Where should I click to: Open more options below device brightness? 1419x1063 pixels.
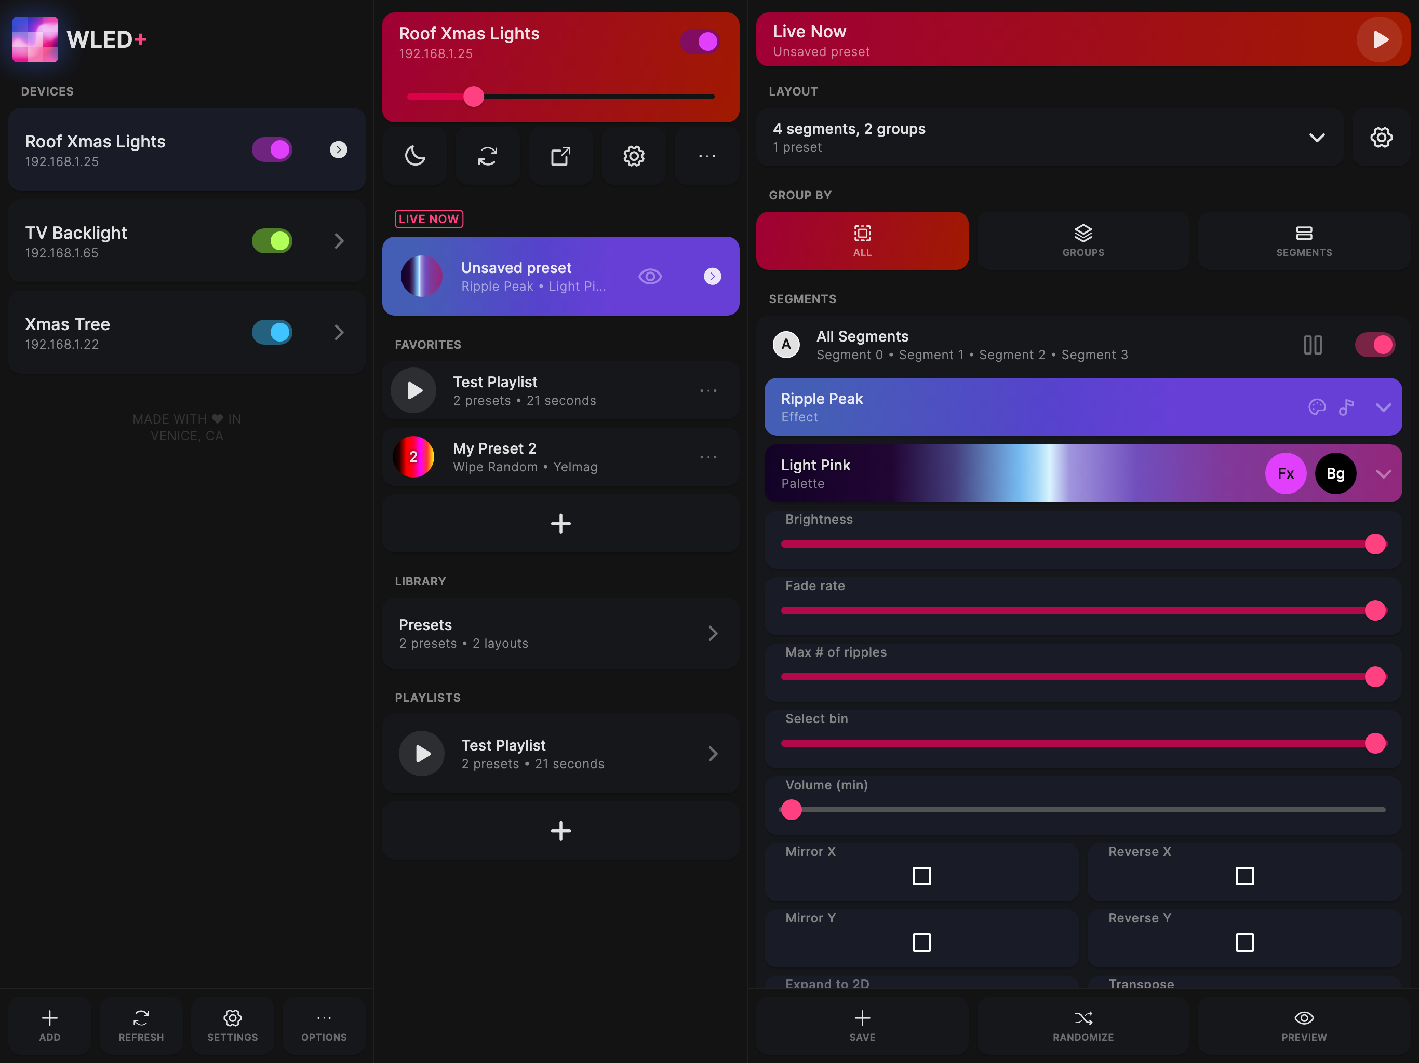point(707,156)
